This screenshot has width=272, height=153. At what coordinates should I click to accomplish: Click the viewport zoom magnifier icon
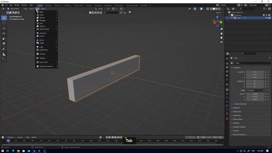pos(221,29)
